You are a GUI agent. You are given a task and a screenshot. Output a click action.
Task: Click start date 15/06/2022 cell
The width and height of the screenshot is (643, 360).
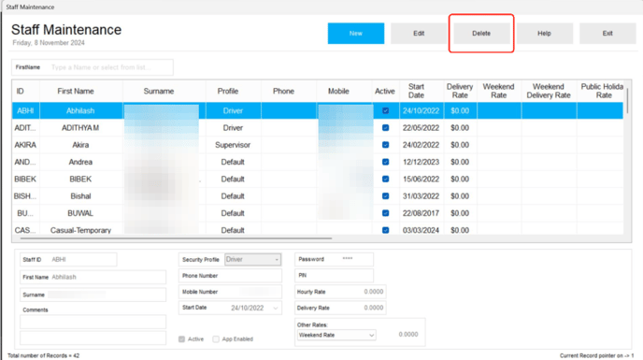(421, 179)
